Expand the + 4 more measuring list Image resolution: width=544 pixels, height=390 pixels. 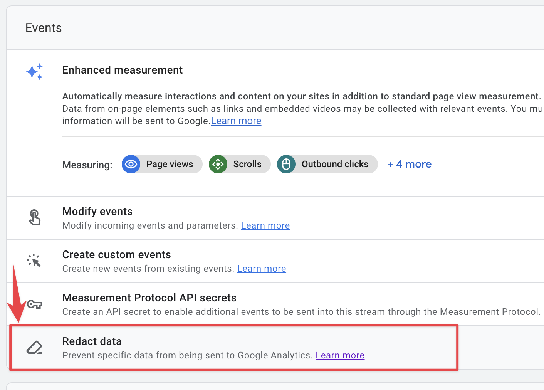pos(409,164)
